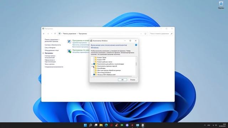Go back in Control Panel window
Image resolution: width=228 pixels, height=128 pixels.
click(x=44, y=34)
